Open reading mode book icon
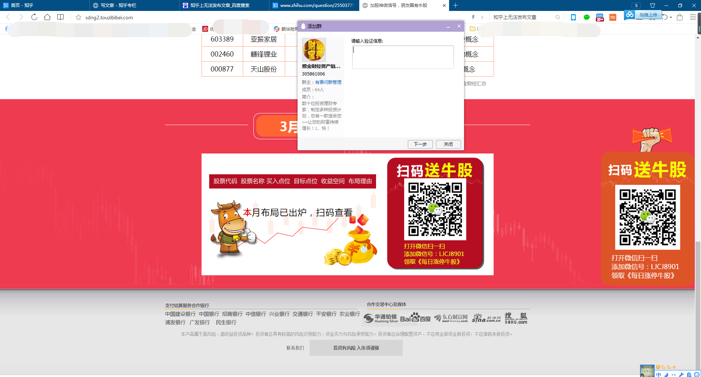This screenshot has height=377, width=701. coord(61,17)
